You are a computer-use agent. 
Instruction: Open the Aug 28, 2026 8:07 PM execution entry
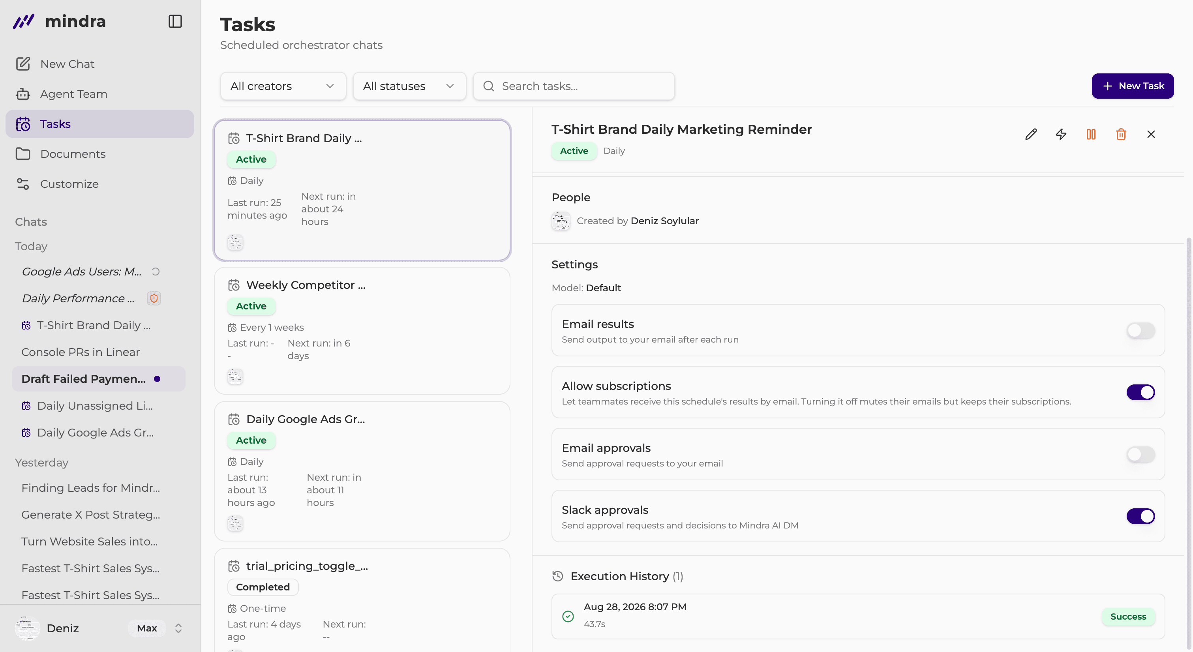(858, 616)
